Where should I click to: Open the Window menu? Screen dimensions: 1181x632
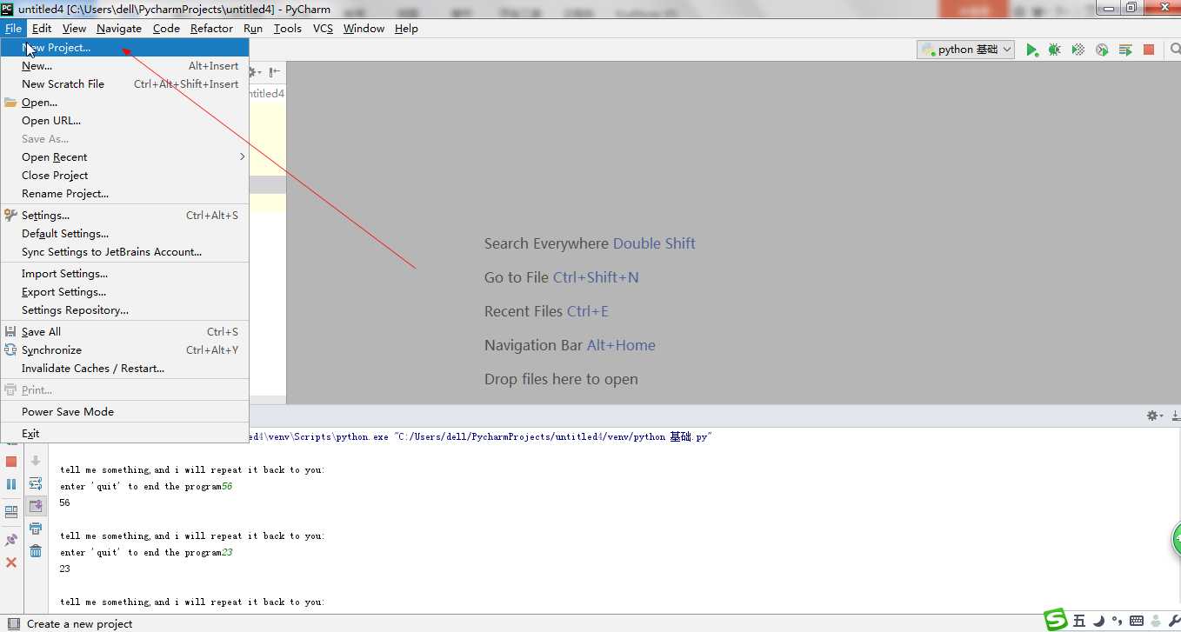pyautogui.click(x=364, y=29)
